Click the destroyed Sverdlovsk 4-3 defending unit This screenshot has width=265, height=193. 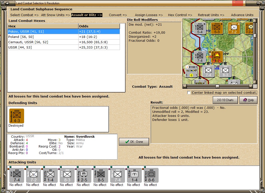17,116
